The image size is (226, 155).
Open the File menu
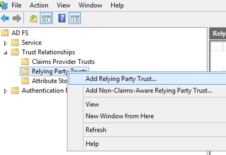16,5
